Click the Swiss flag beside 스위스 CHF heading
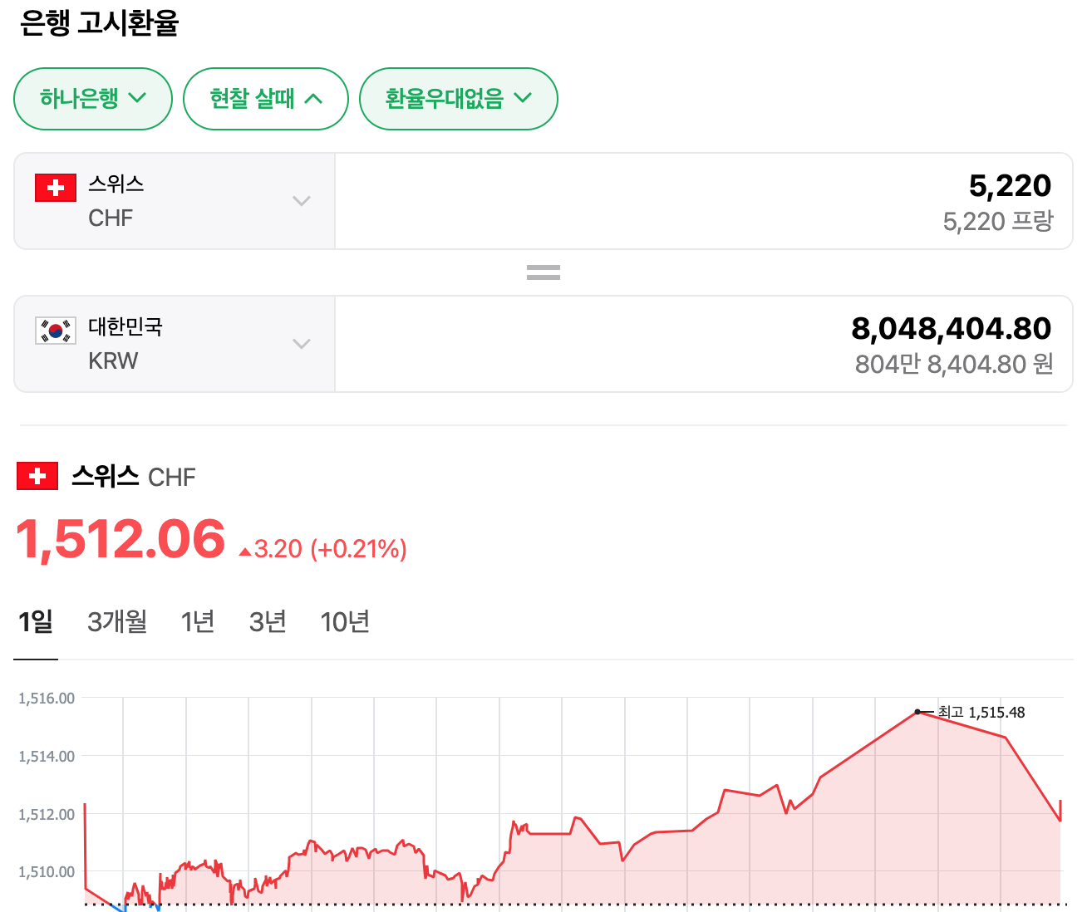The height and width of the screenshot is (912, 1087). pyautogui.click(x=37, y=476)
